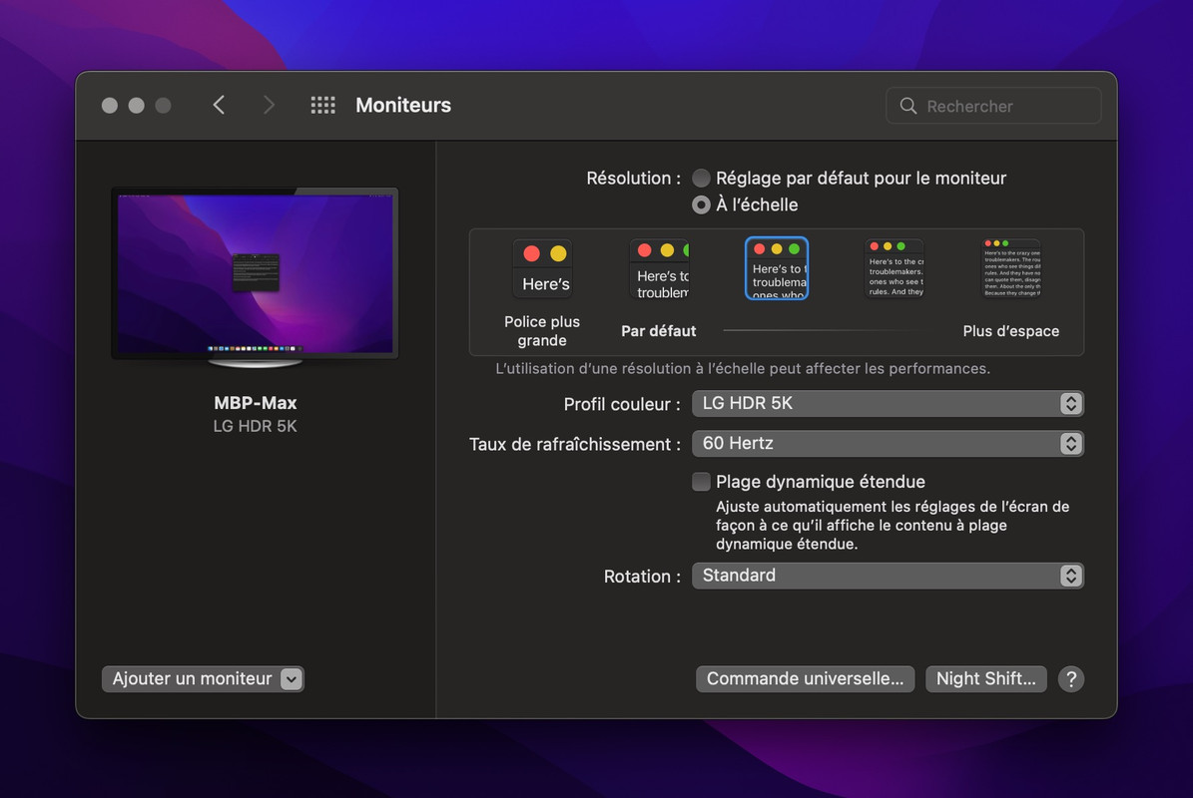
Task: Go forward with the right chevron
Action: [x=268, y=105]
